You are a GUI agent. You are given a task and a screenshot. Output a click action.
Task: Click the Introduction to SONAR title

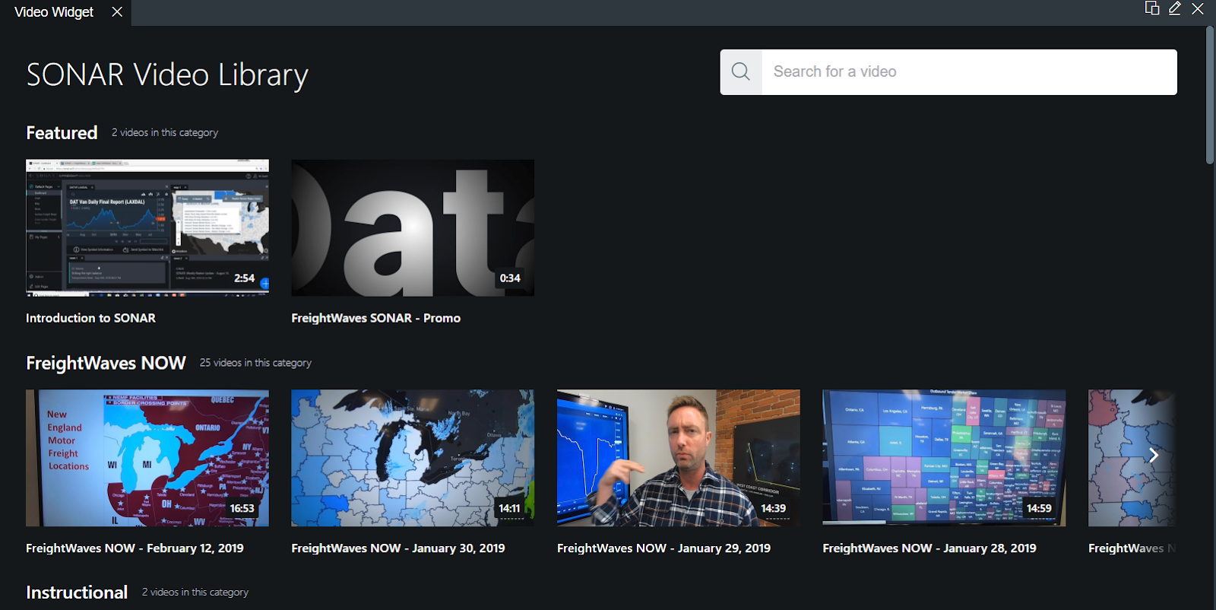point(90,318)
